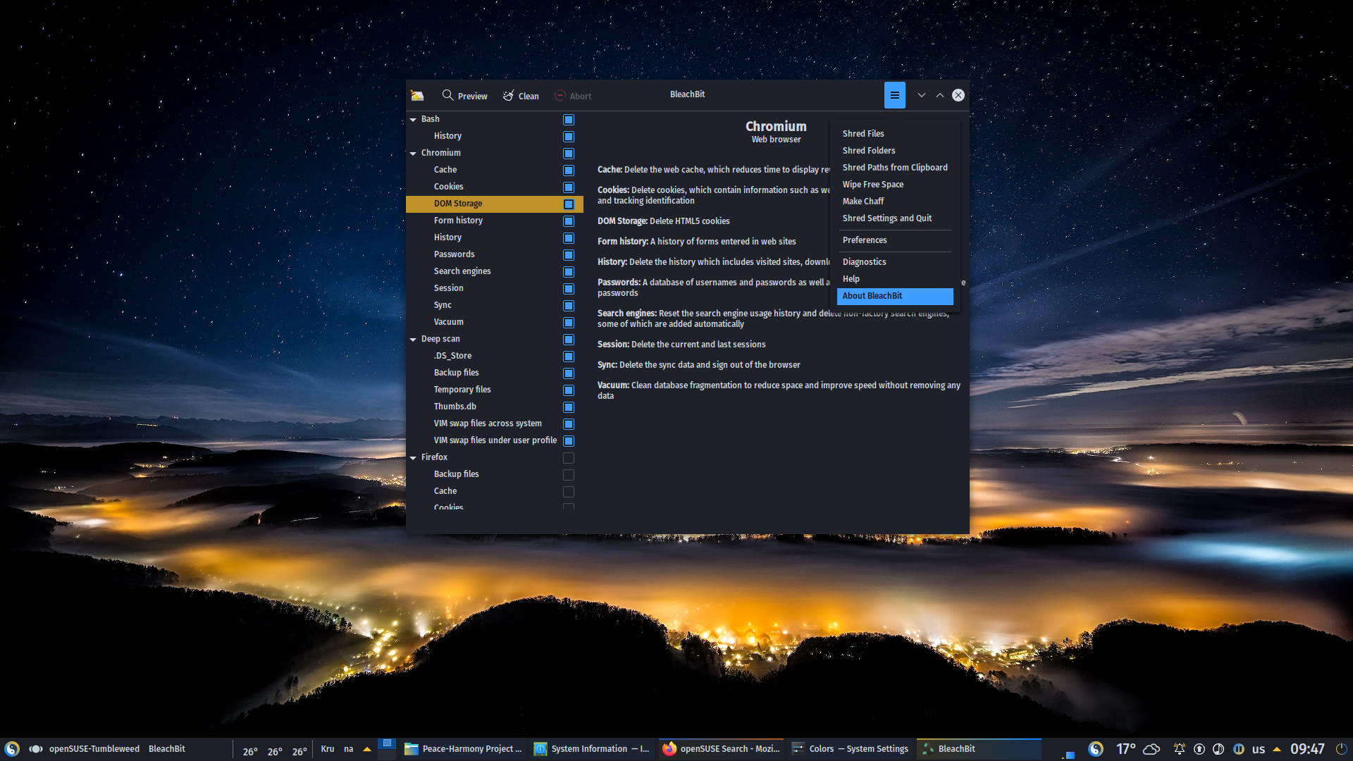Click the BleachBit logo in title bar

click(417, 96)
